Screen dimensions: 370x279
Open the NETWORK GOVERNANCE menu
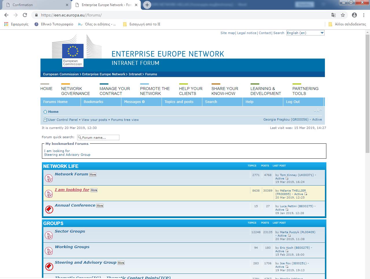(x=75, y=91)
